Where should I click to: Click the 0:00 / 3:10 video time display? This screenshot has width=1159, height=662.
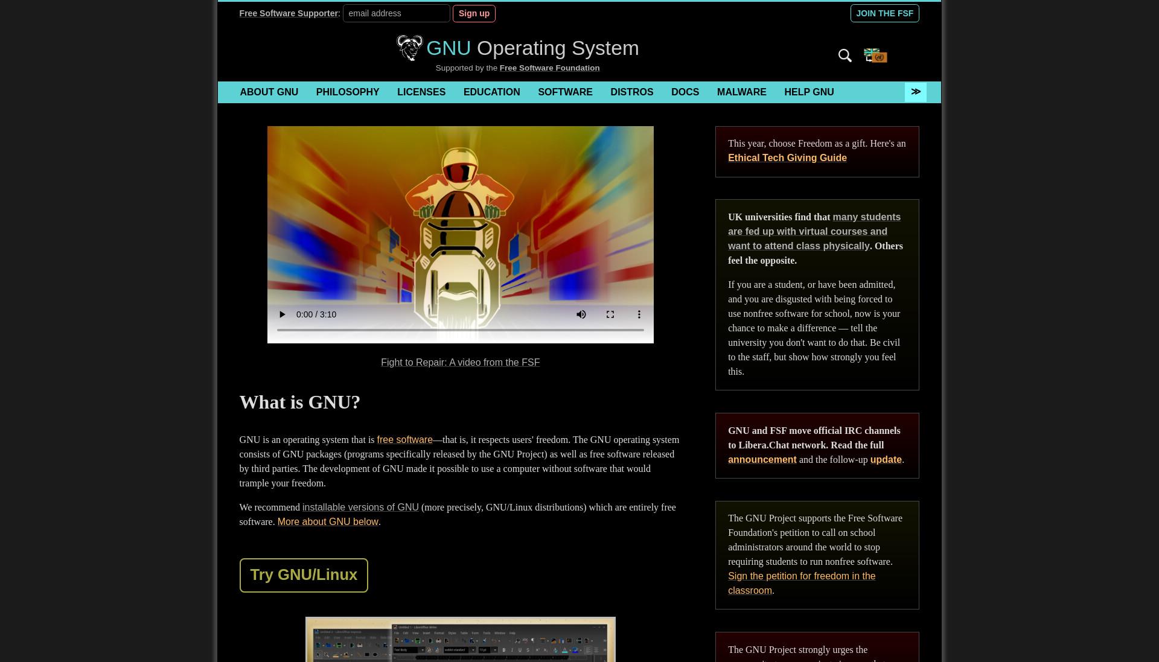[x=316, y=314]
